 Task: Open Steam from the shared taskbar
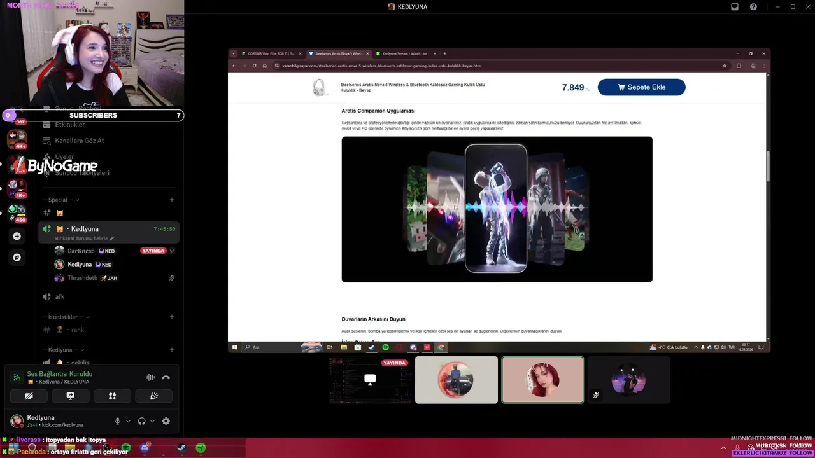coord(371,347)
